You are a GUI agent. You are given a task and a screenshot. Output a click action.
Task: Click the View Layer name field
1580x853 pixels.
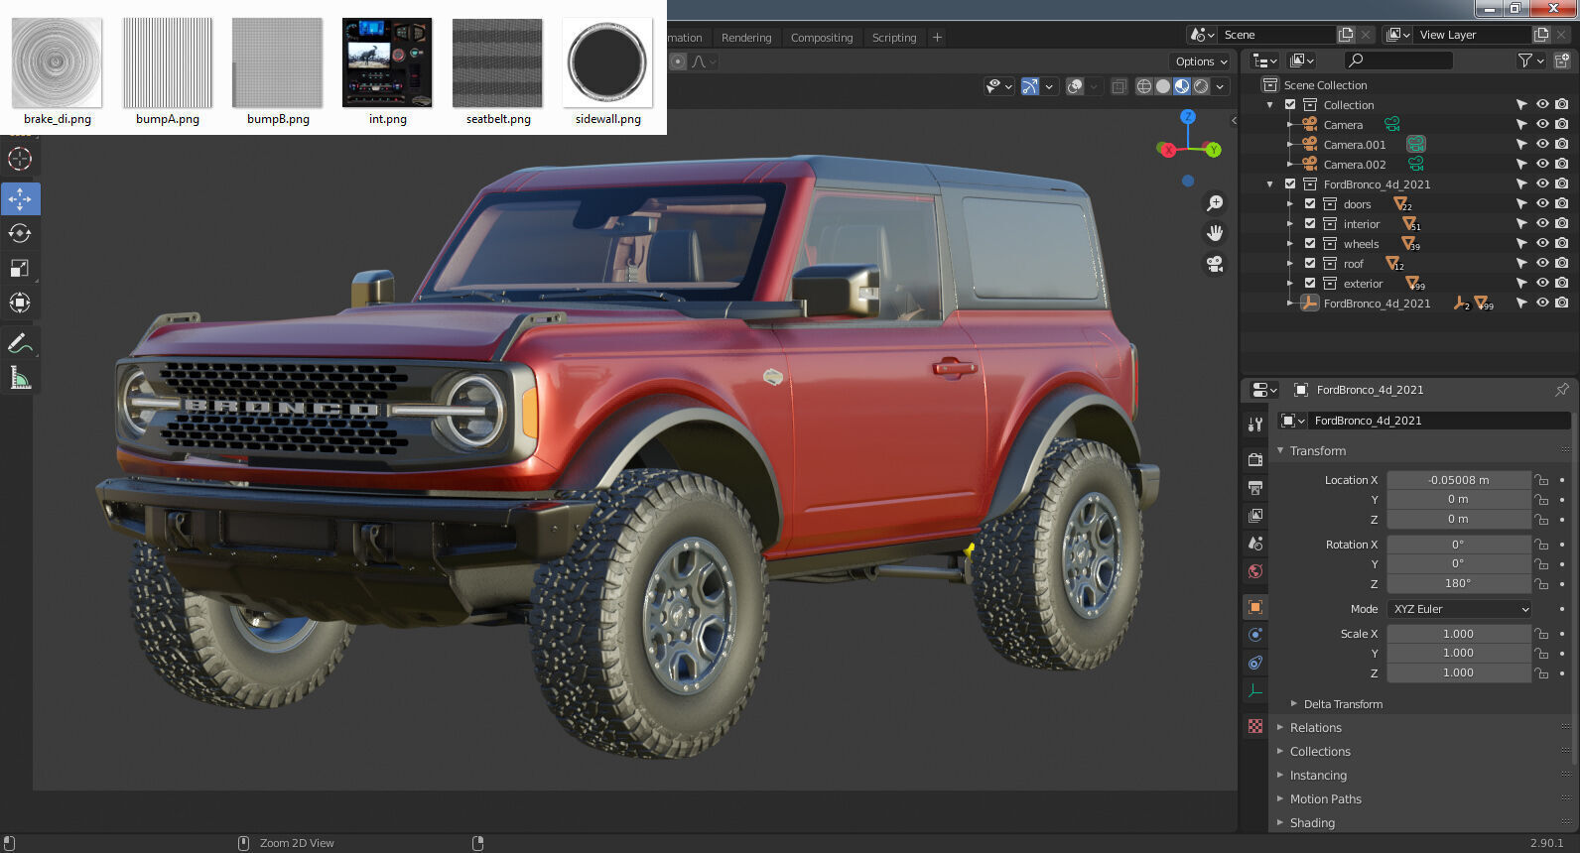point(1472,35)
